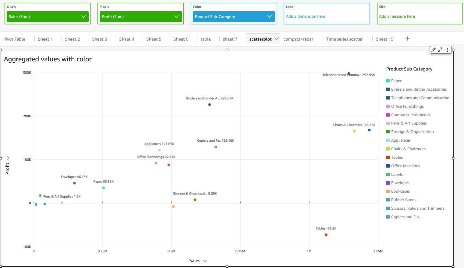
Task: Click the Office Machines legend entry
Action: click(405, 166)
